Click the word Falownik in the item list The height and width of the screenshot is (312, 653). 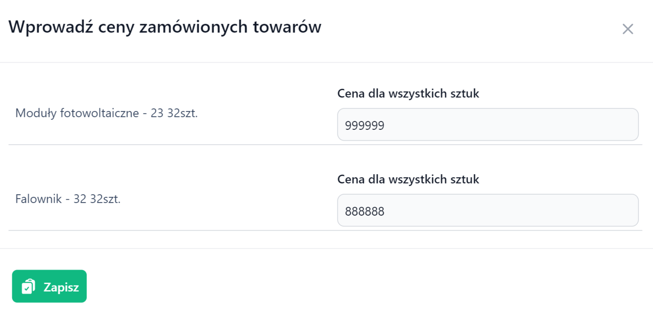click(38, 199)
